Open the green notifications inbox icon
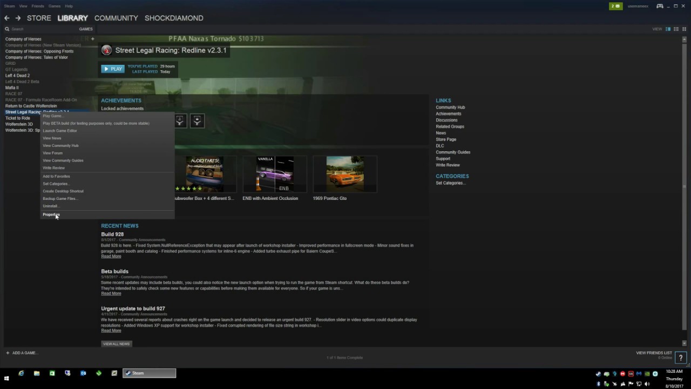Viewport: 691px width, 389px height. pyautogui.click(x=615, y=6)
